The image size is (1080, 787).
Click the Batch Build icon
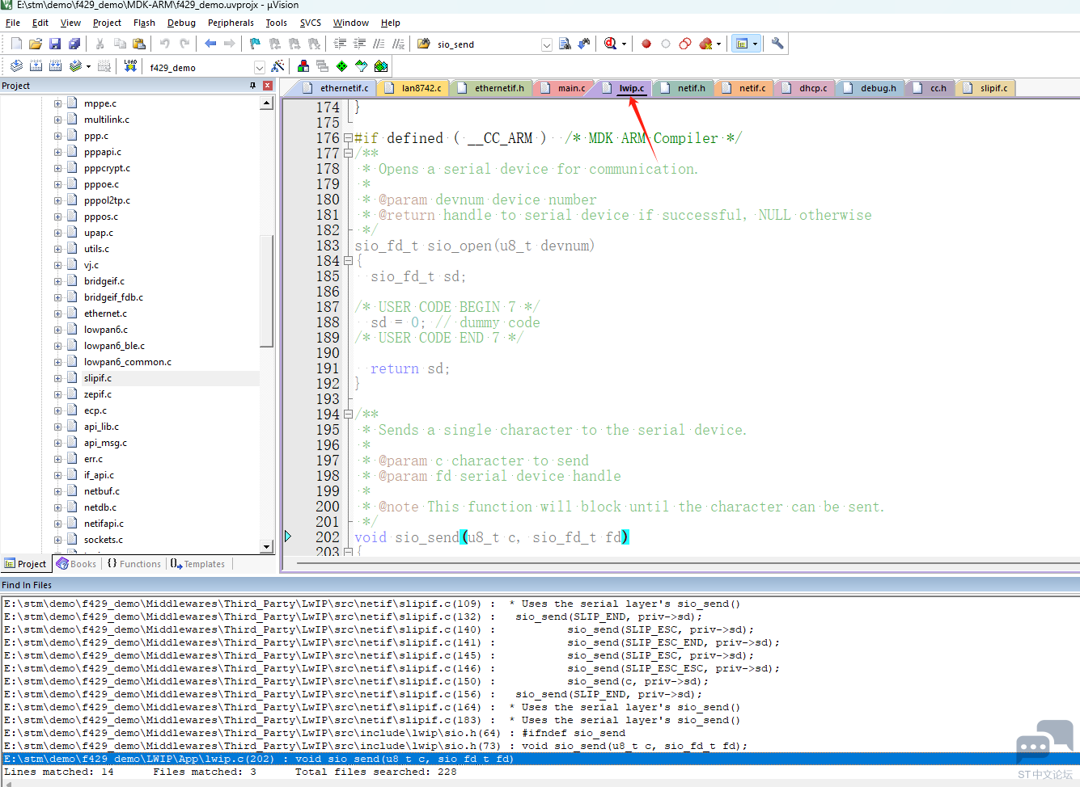click(75, 66)
